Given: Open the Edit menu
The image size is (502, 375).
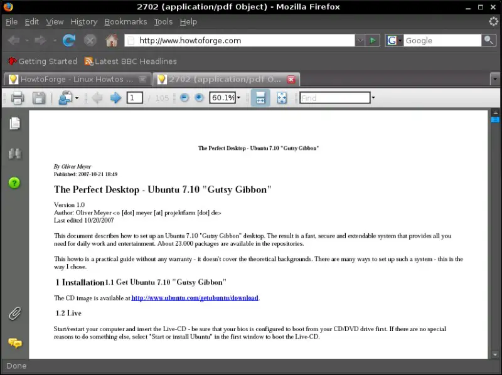Looking at the screenshot, I should (32, 22).
